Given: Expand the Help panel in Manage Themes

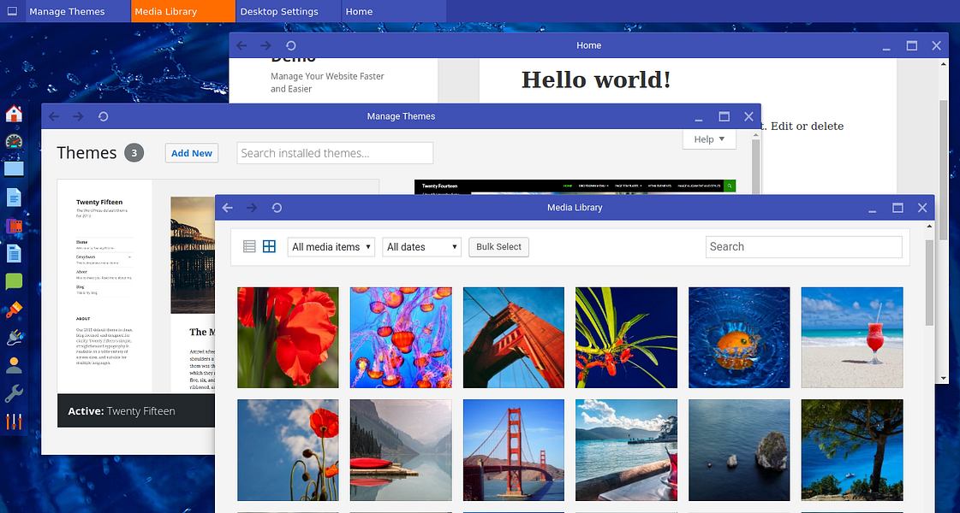Looking at the screenshot, I should 709,139.
